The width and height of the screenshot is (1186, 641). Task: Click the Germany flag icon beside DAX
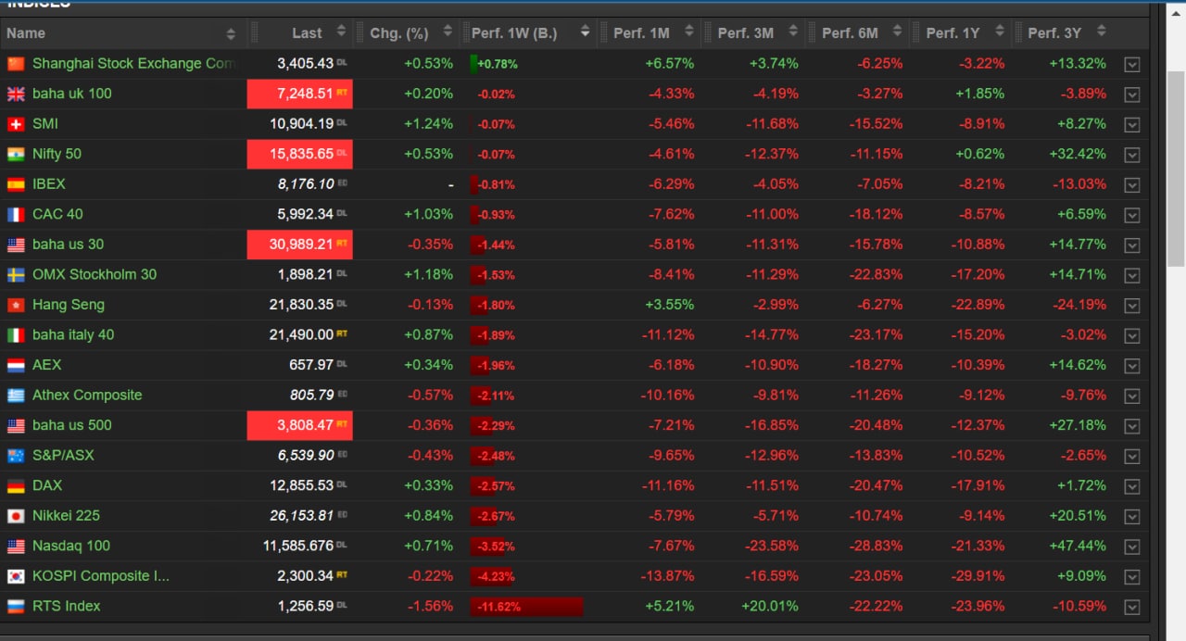point(16,485)
